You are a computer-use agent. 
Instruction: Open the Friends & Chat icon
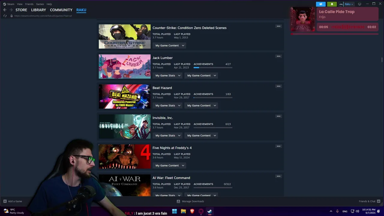[379, 201]
